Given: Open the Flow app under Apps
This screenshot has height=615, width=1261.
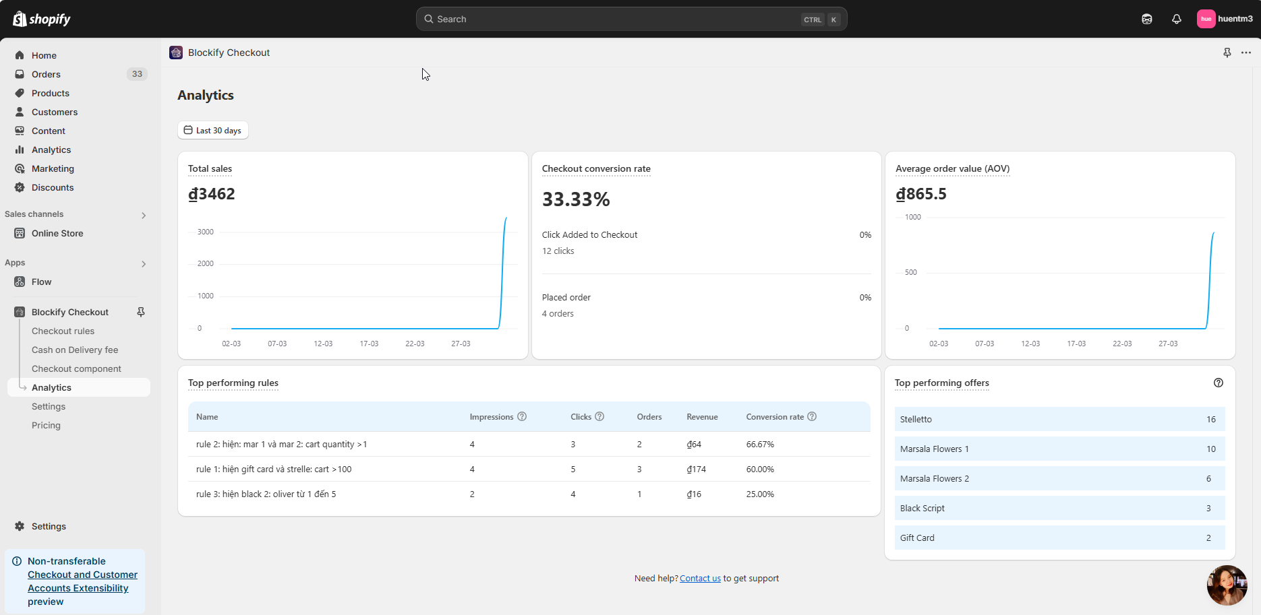Looking at the screenshot, I should [41, 282].
